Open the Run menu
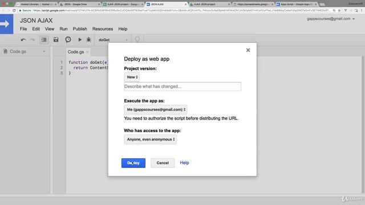Screen dimensions: 365x205 click(63, 29)
